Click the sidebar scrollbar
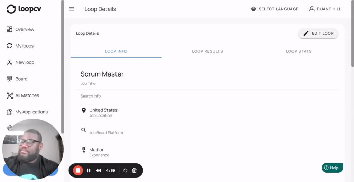Screen dimensions: 354x182 pos(63,67)
